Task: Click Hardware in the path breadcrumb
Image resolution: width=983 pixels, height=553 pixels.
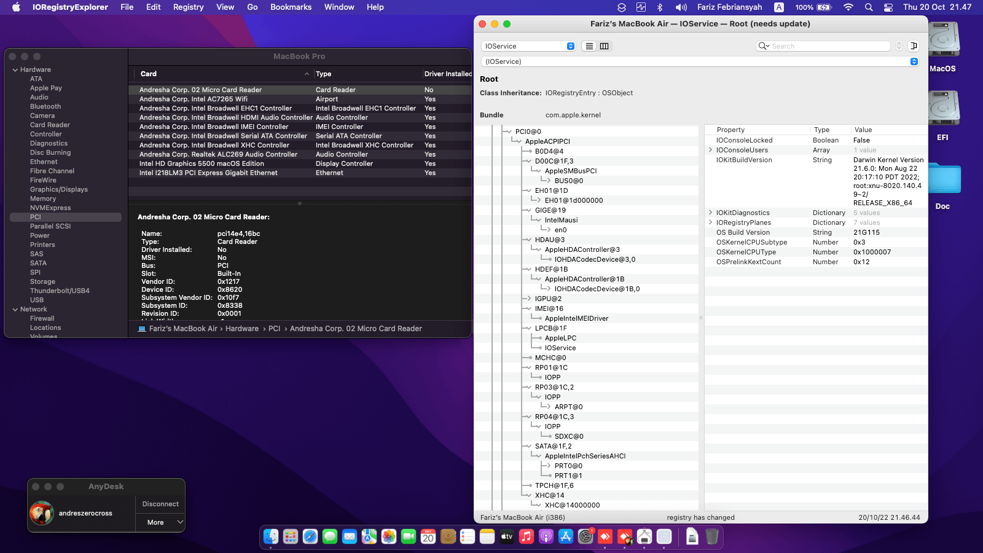Action: pyautogui.click(x=242, y=329)
